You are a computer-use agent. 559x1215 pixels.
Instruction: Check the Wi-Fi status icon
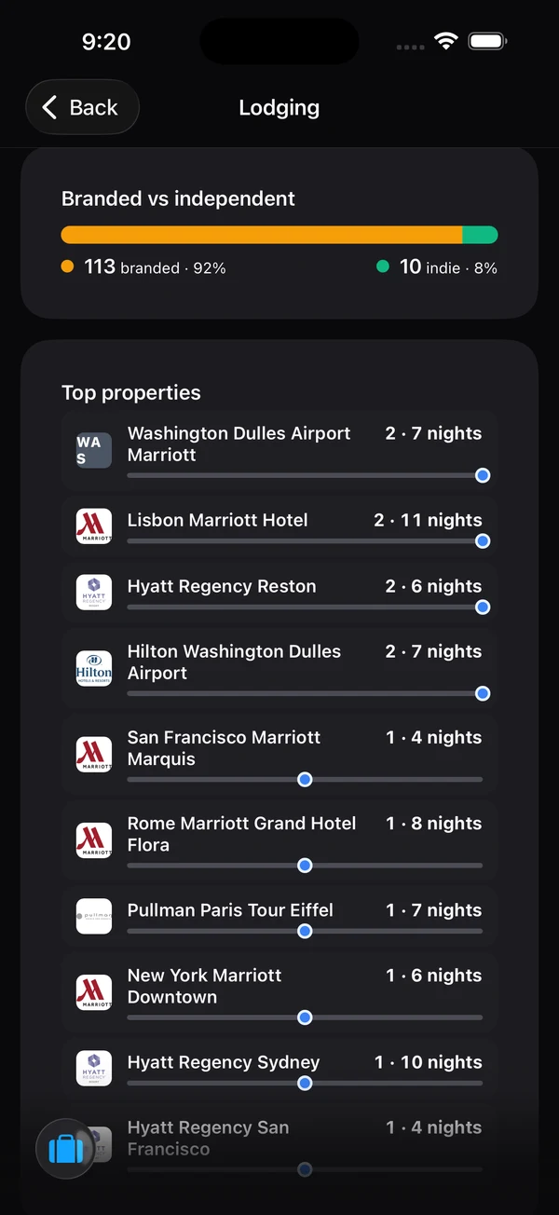[x=446, y=41]
